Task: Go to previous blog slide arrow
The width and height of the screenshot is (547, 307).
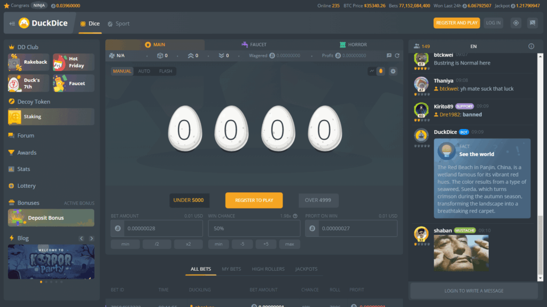Action: (81, 238)
